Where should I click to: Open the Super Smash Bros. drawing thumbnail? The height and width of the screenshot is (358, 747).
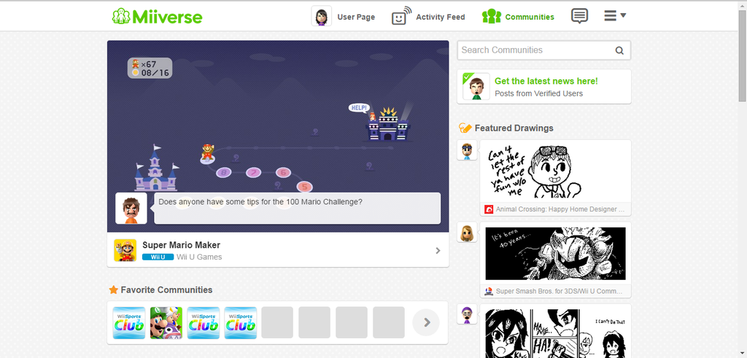(555, 254)
